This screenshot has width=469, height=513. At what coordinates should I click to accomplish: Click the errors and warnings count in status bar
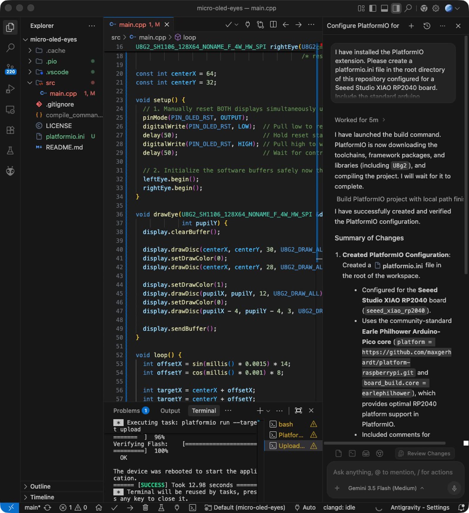pyautogui.click(x=73, y=507)
